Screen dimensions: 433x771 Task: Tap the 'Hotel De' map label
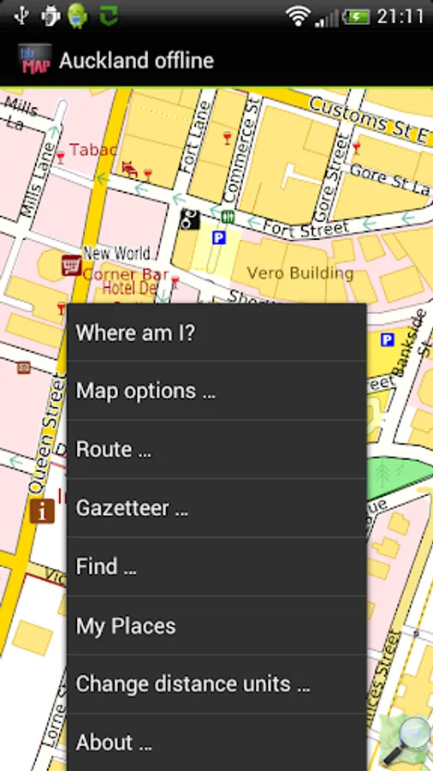tap(128, 289)
